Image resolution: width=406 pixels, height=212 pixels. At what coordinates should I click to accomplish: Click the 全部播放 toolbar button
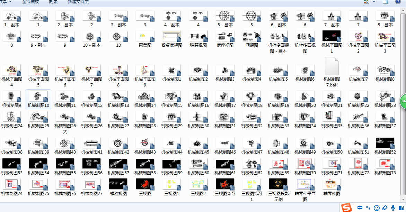[30, 2]
